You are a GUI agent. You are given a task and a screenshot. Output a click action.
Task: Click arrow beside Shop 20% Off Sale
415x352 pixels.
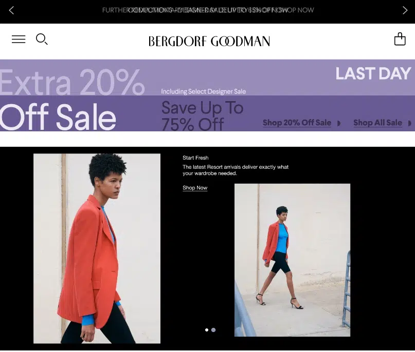click(x=339, y=123)
